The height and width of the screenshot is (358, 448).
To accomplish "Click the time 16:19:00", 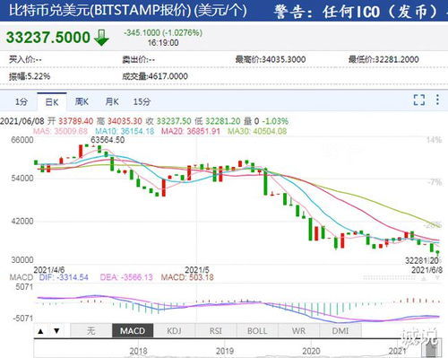I will coord(163,43).
